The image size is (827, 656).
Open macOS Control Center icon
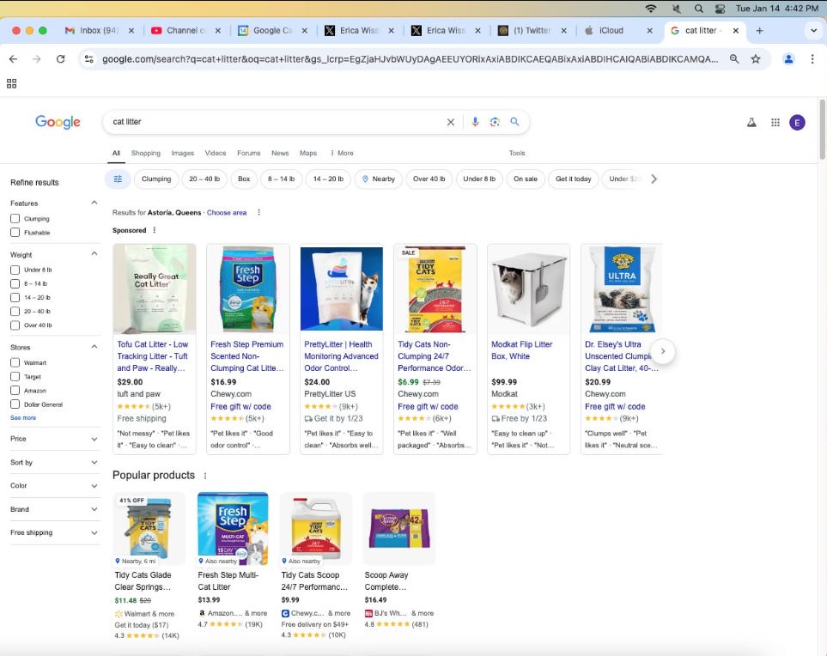720,9
